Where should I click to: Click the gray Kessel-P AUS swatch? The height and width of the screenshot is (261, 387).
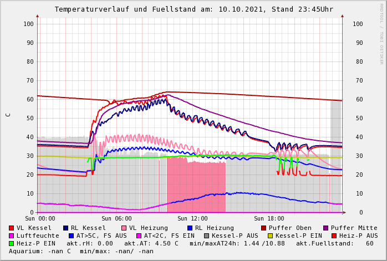pyautogui.click(x=207, y=236)
